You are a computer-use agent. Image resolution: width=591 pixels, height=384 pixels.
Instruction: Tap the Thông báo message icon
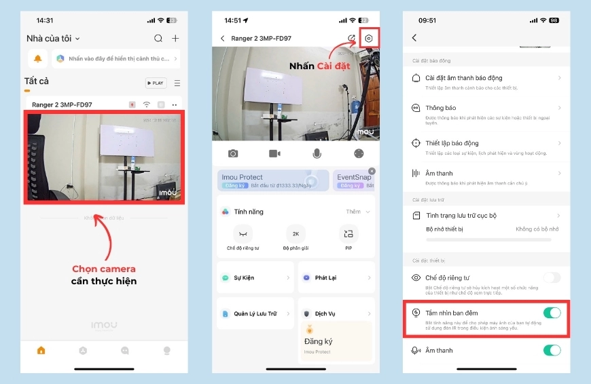point(416,108)
